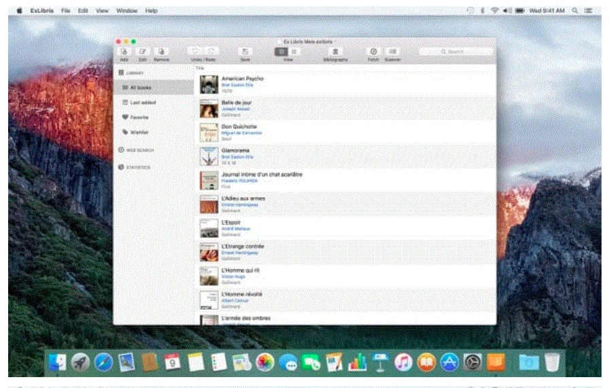Open Messages from the Dock
The height and width of the screenshot is (388, 609).
point(288,362)
